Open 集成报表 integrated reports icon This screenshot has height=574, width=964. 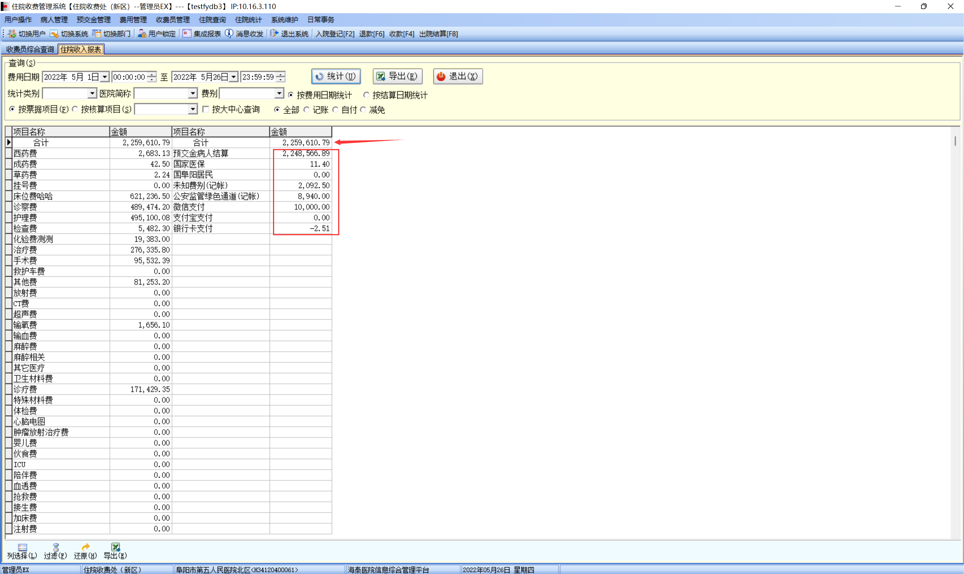click(x=187, y=33)
